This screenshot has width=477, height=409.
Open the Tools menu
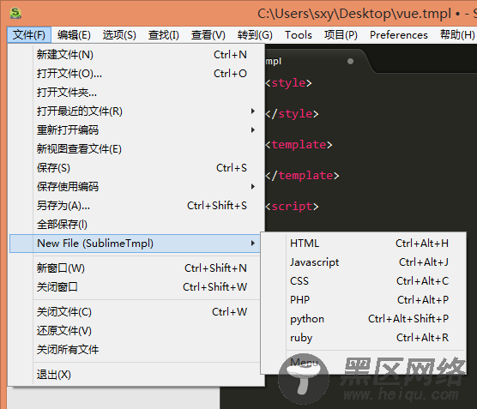(x=299, y=35)
